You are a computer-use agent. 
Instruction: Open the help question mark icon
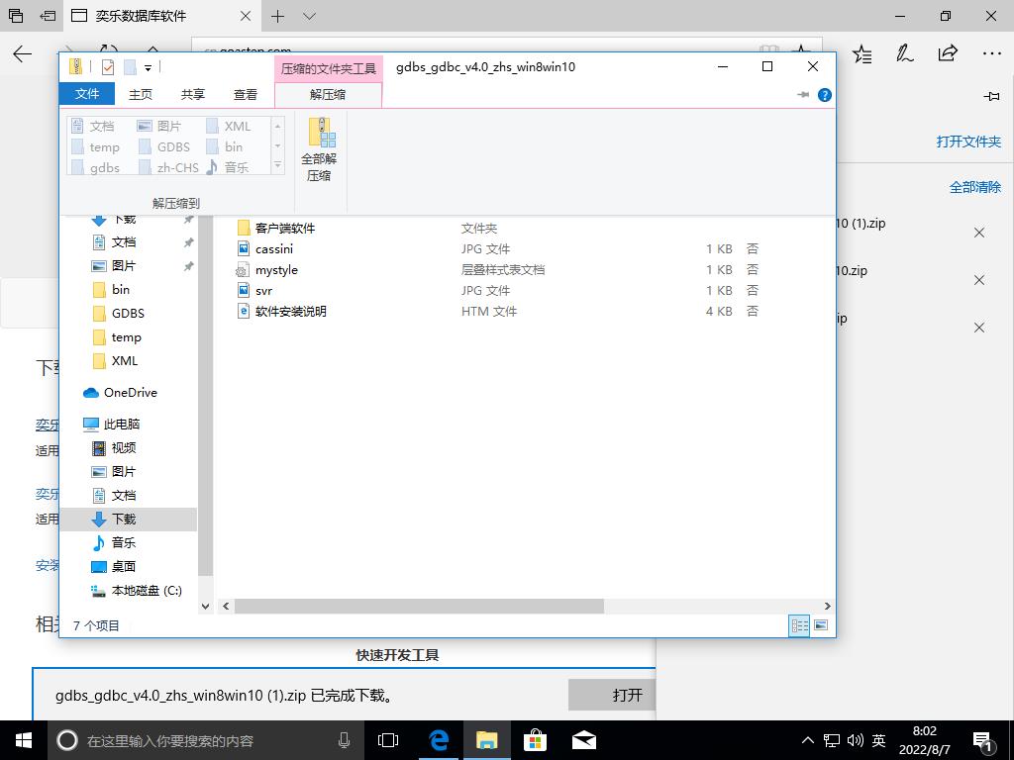point(824,95)
